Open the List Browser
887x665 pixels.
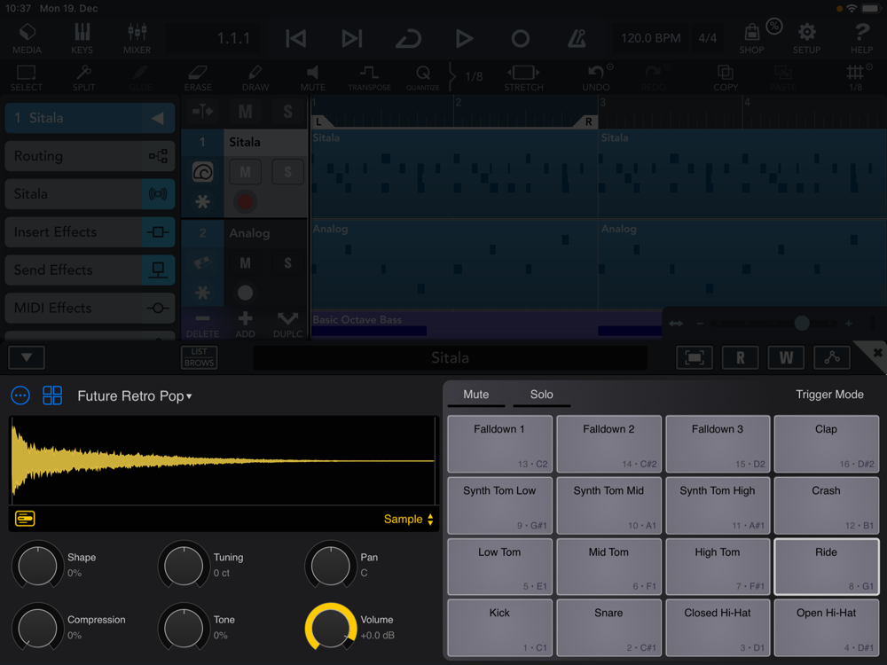[199, 357]
